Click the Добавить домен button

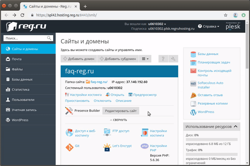click(x=79, y=59)
